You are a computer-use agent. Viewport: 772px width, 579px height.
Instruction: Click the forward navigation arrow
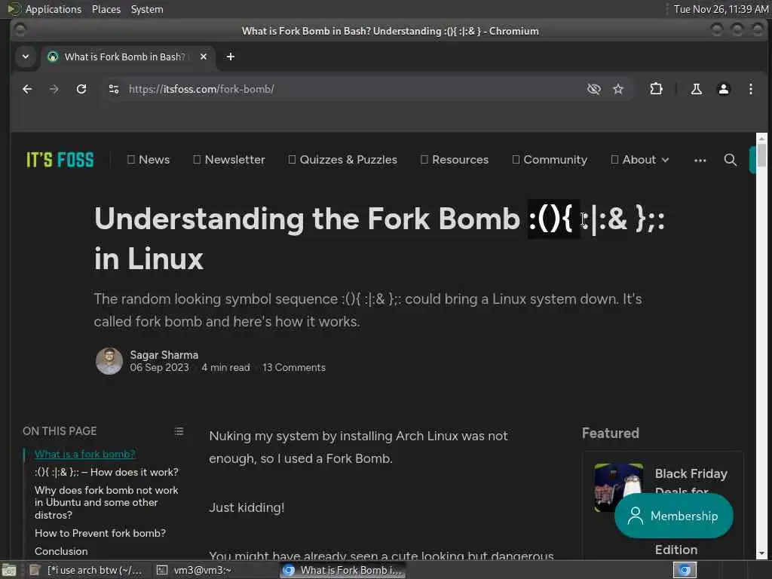pos(54,89)
